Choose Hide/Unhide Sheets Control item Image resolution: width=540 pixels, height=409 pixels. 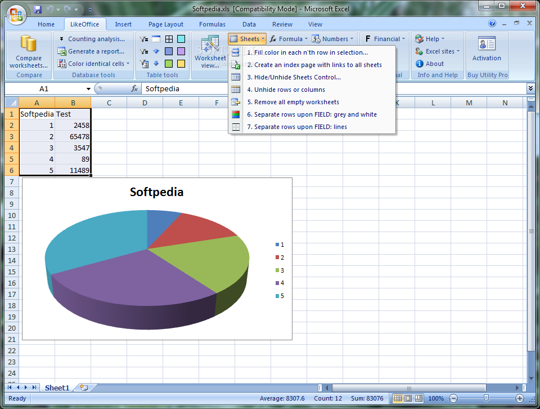[x=312, y=77]
